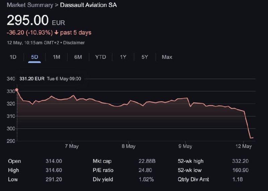Viewport: 268px width, 191px height.
Task: Switch to the 1M range tab
Action: (x=56, y=57)
